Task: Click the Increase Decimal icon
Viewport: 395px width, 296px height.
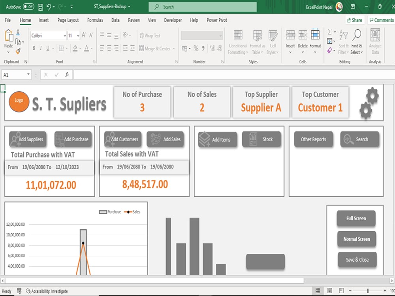Action: pos(212,49)
